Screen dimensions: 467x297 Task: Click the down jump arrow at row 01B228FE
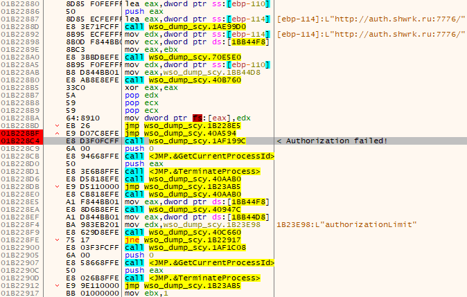coord(57,239)
